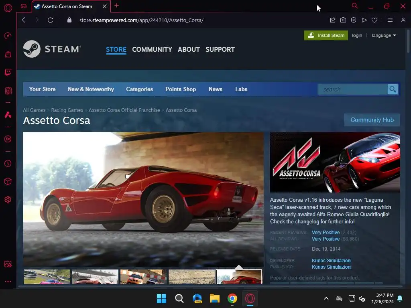Open Easy Setup sliders icon

(x=390, y=20)
